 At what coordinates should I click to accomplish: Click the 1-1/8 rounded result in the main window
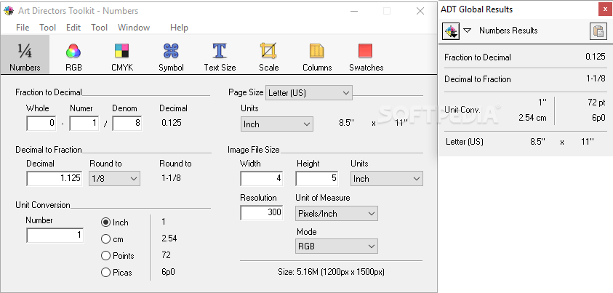pyautogui.click(x=171, y=178)
